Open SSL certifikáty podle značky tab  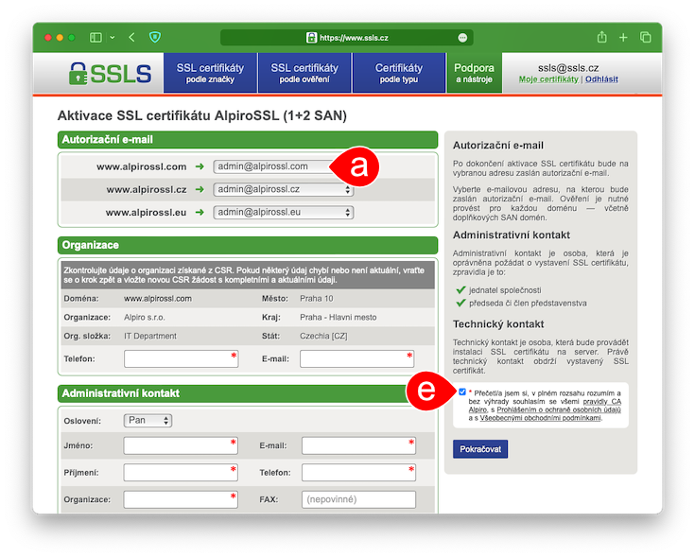(210, 73)
